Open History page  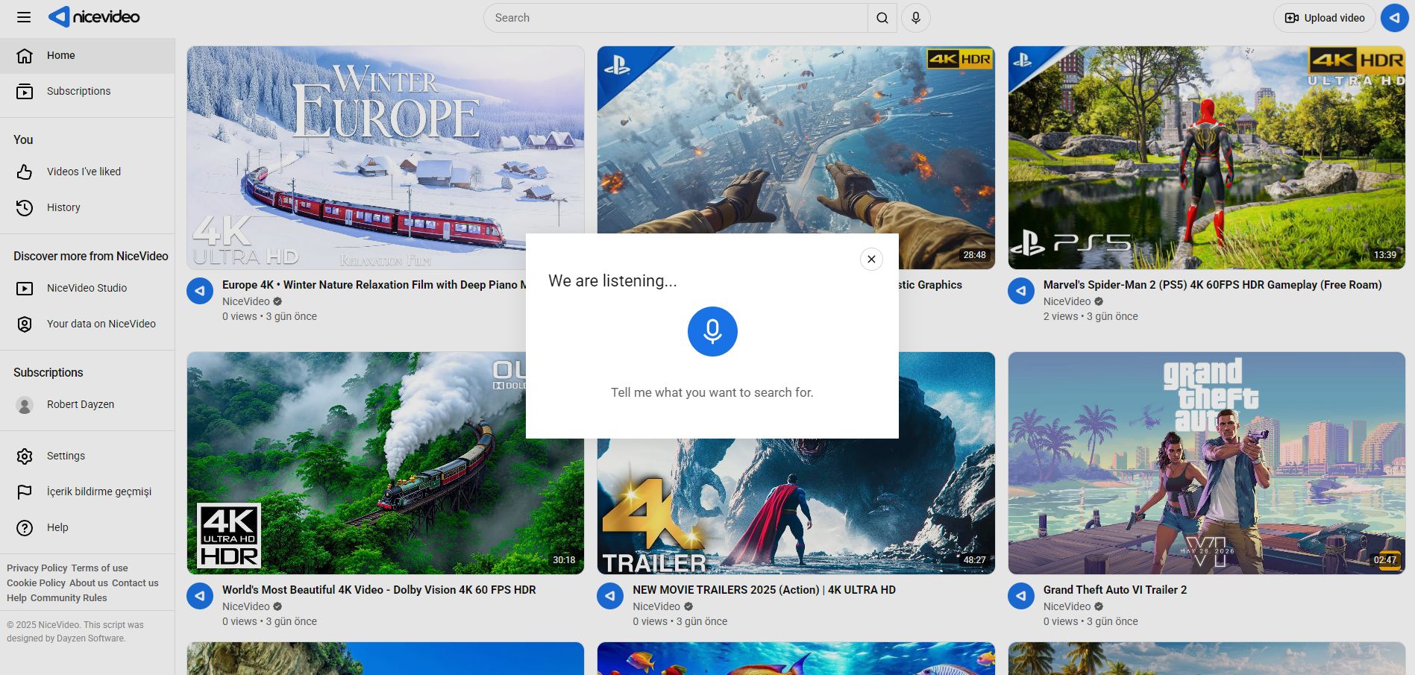pyautogui.click(x=87, y=207)
